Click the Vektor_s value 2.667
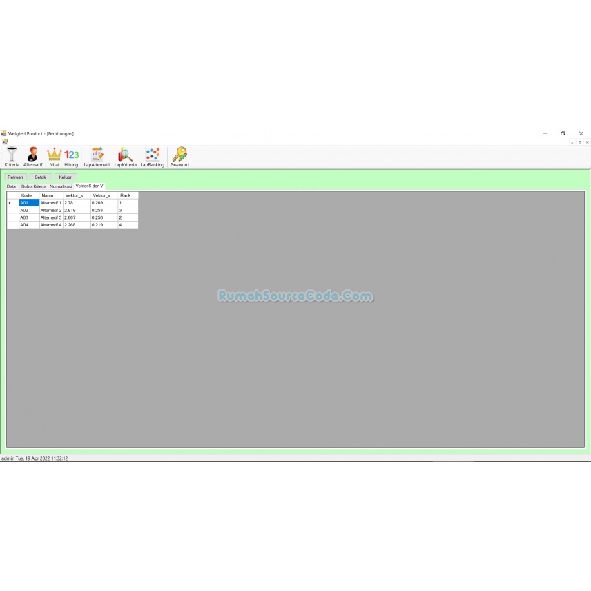This screenshot has width=591, height=591. coord(77,218)
